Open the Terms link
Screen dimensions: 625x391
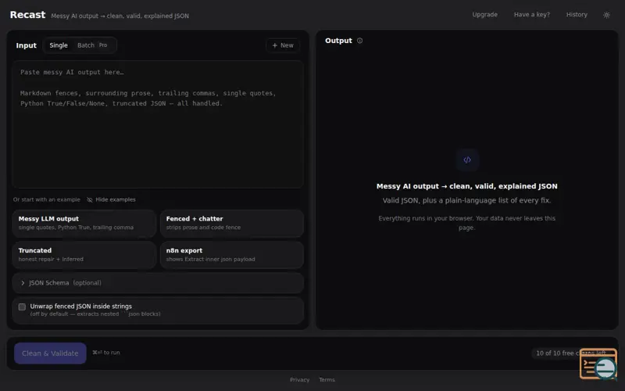[x=327, y=380]
